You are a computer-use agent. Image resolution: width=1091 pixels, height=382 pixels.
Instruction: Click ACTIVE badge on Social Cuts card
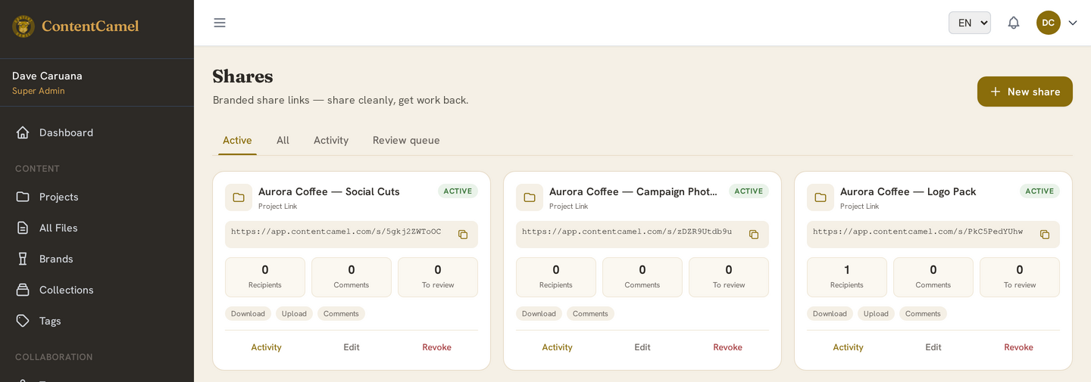pos(458,191)
